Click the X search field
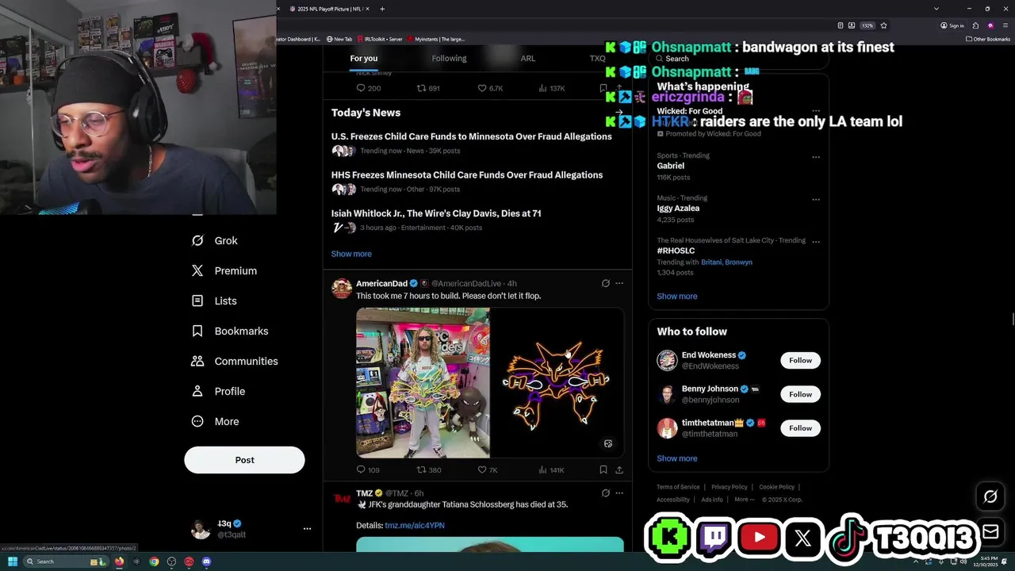This screenshot has width=1015, height=571. coord(738,59)
